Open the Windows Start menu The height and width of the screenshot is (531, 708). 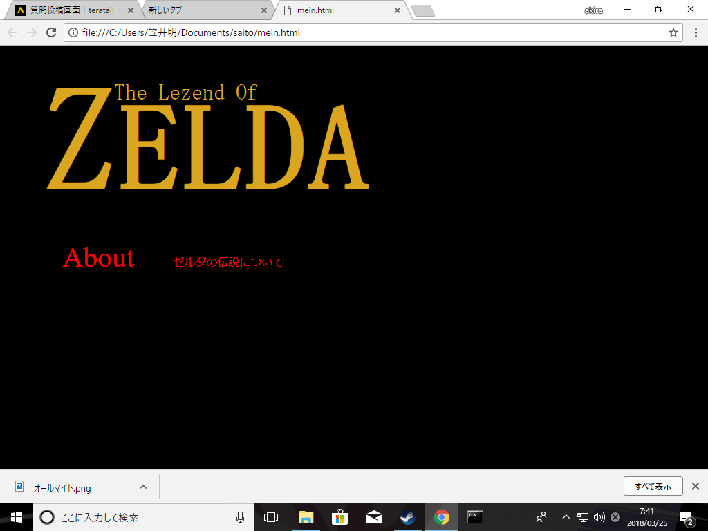pyautogui.click(x=17, y=517)
